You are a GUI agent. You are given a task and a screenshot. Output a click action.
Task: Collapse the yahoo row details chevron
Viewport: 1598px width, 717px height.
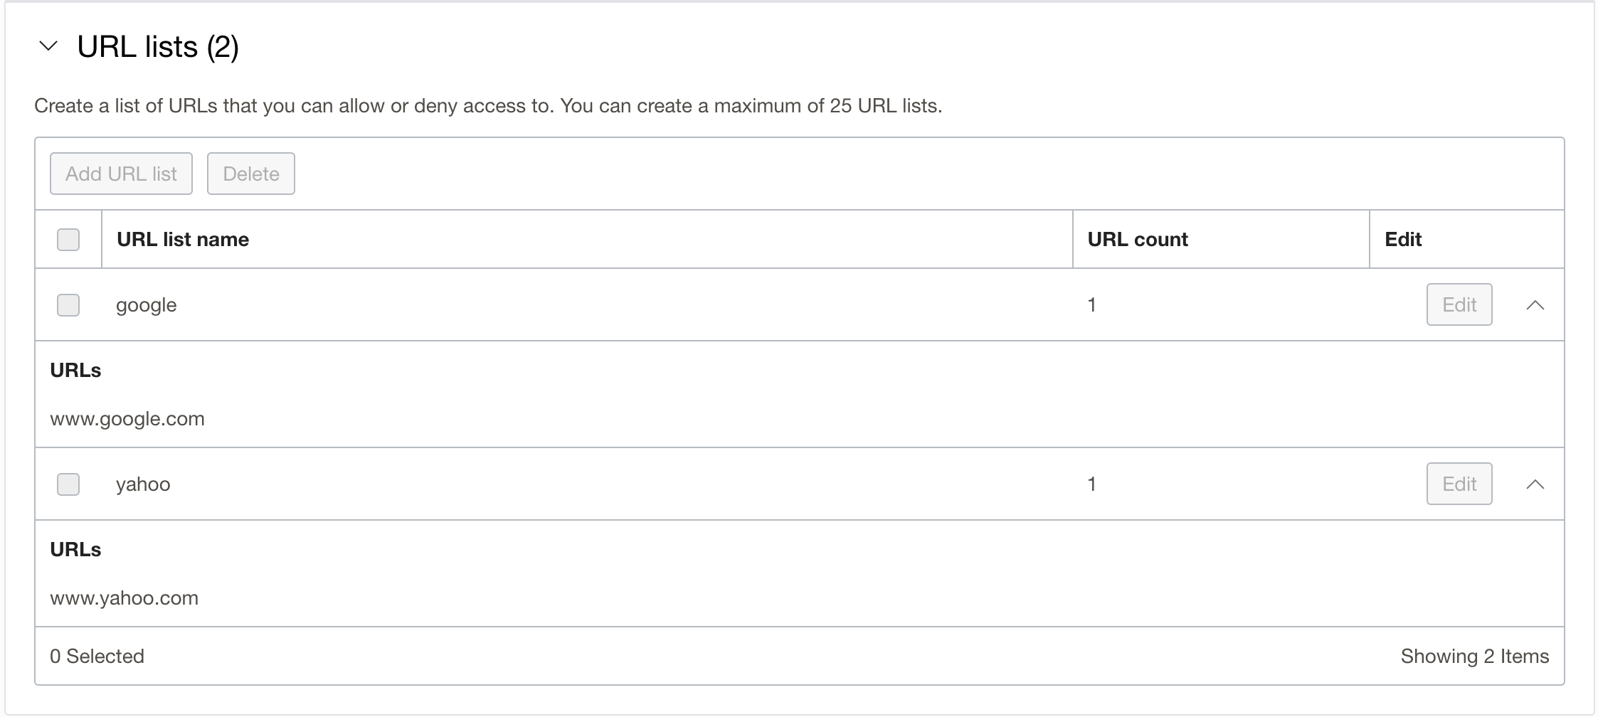pos(1535,484)
